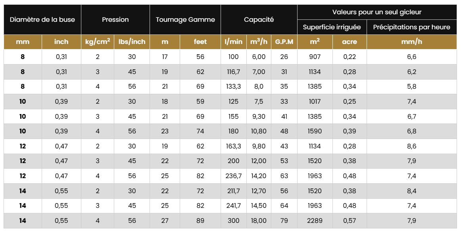Viewport: 461px width, 232px height.
Task: Click the "Précipitations par heure" subheader
Action: tap(411, 27)
